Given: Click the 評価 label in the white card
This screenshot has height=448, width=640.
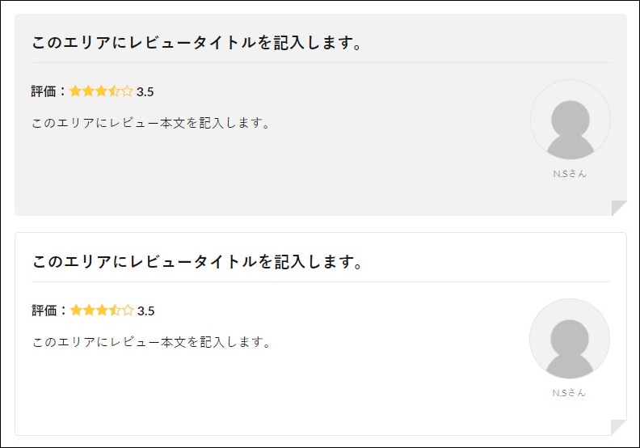Looking at the screenshot, I should point(44,311).
